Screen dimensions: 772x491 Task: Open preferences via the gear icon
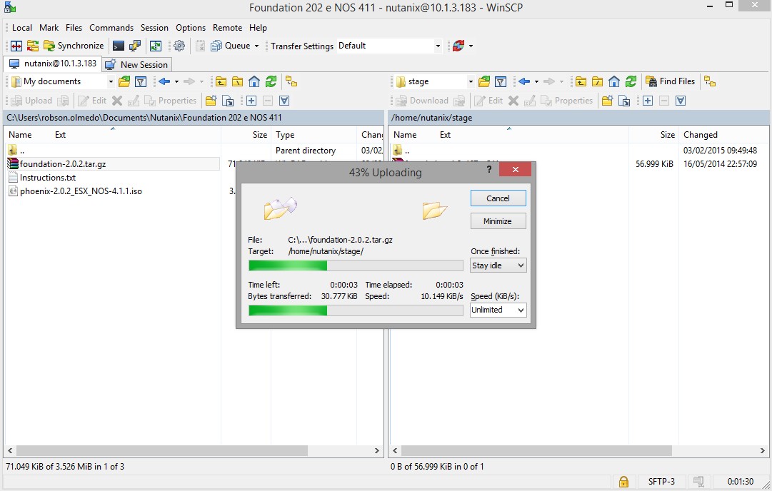coord(179,46)
